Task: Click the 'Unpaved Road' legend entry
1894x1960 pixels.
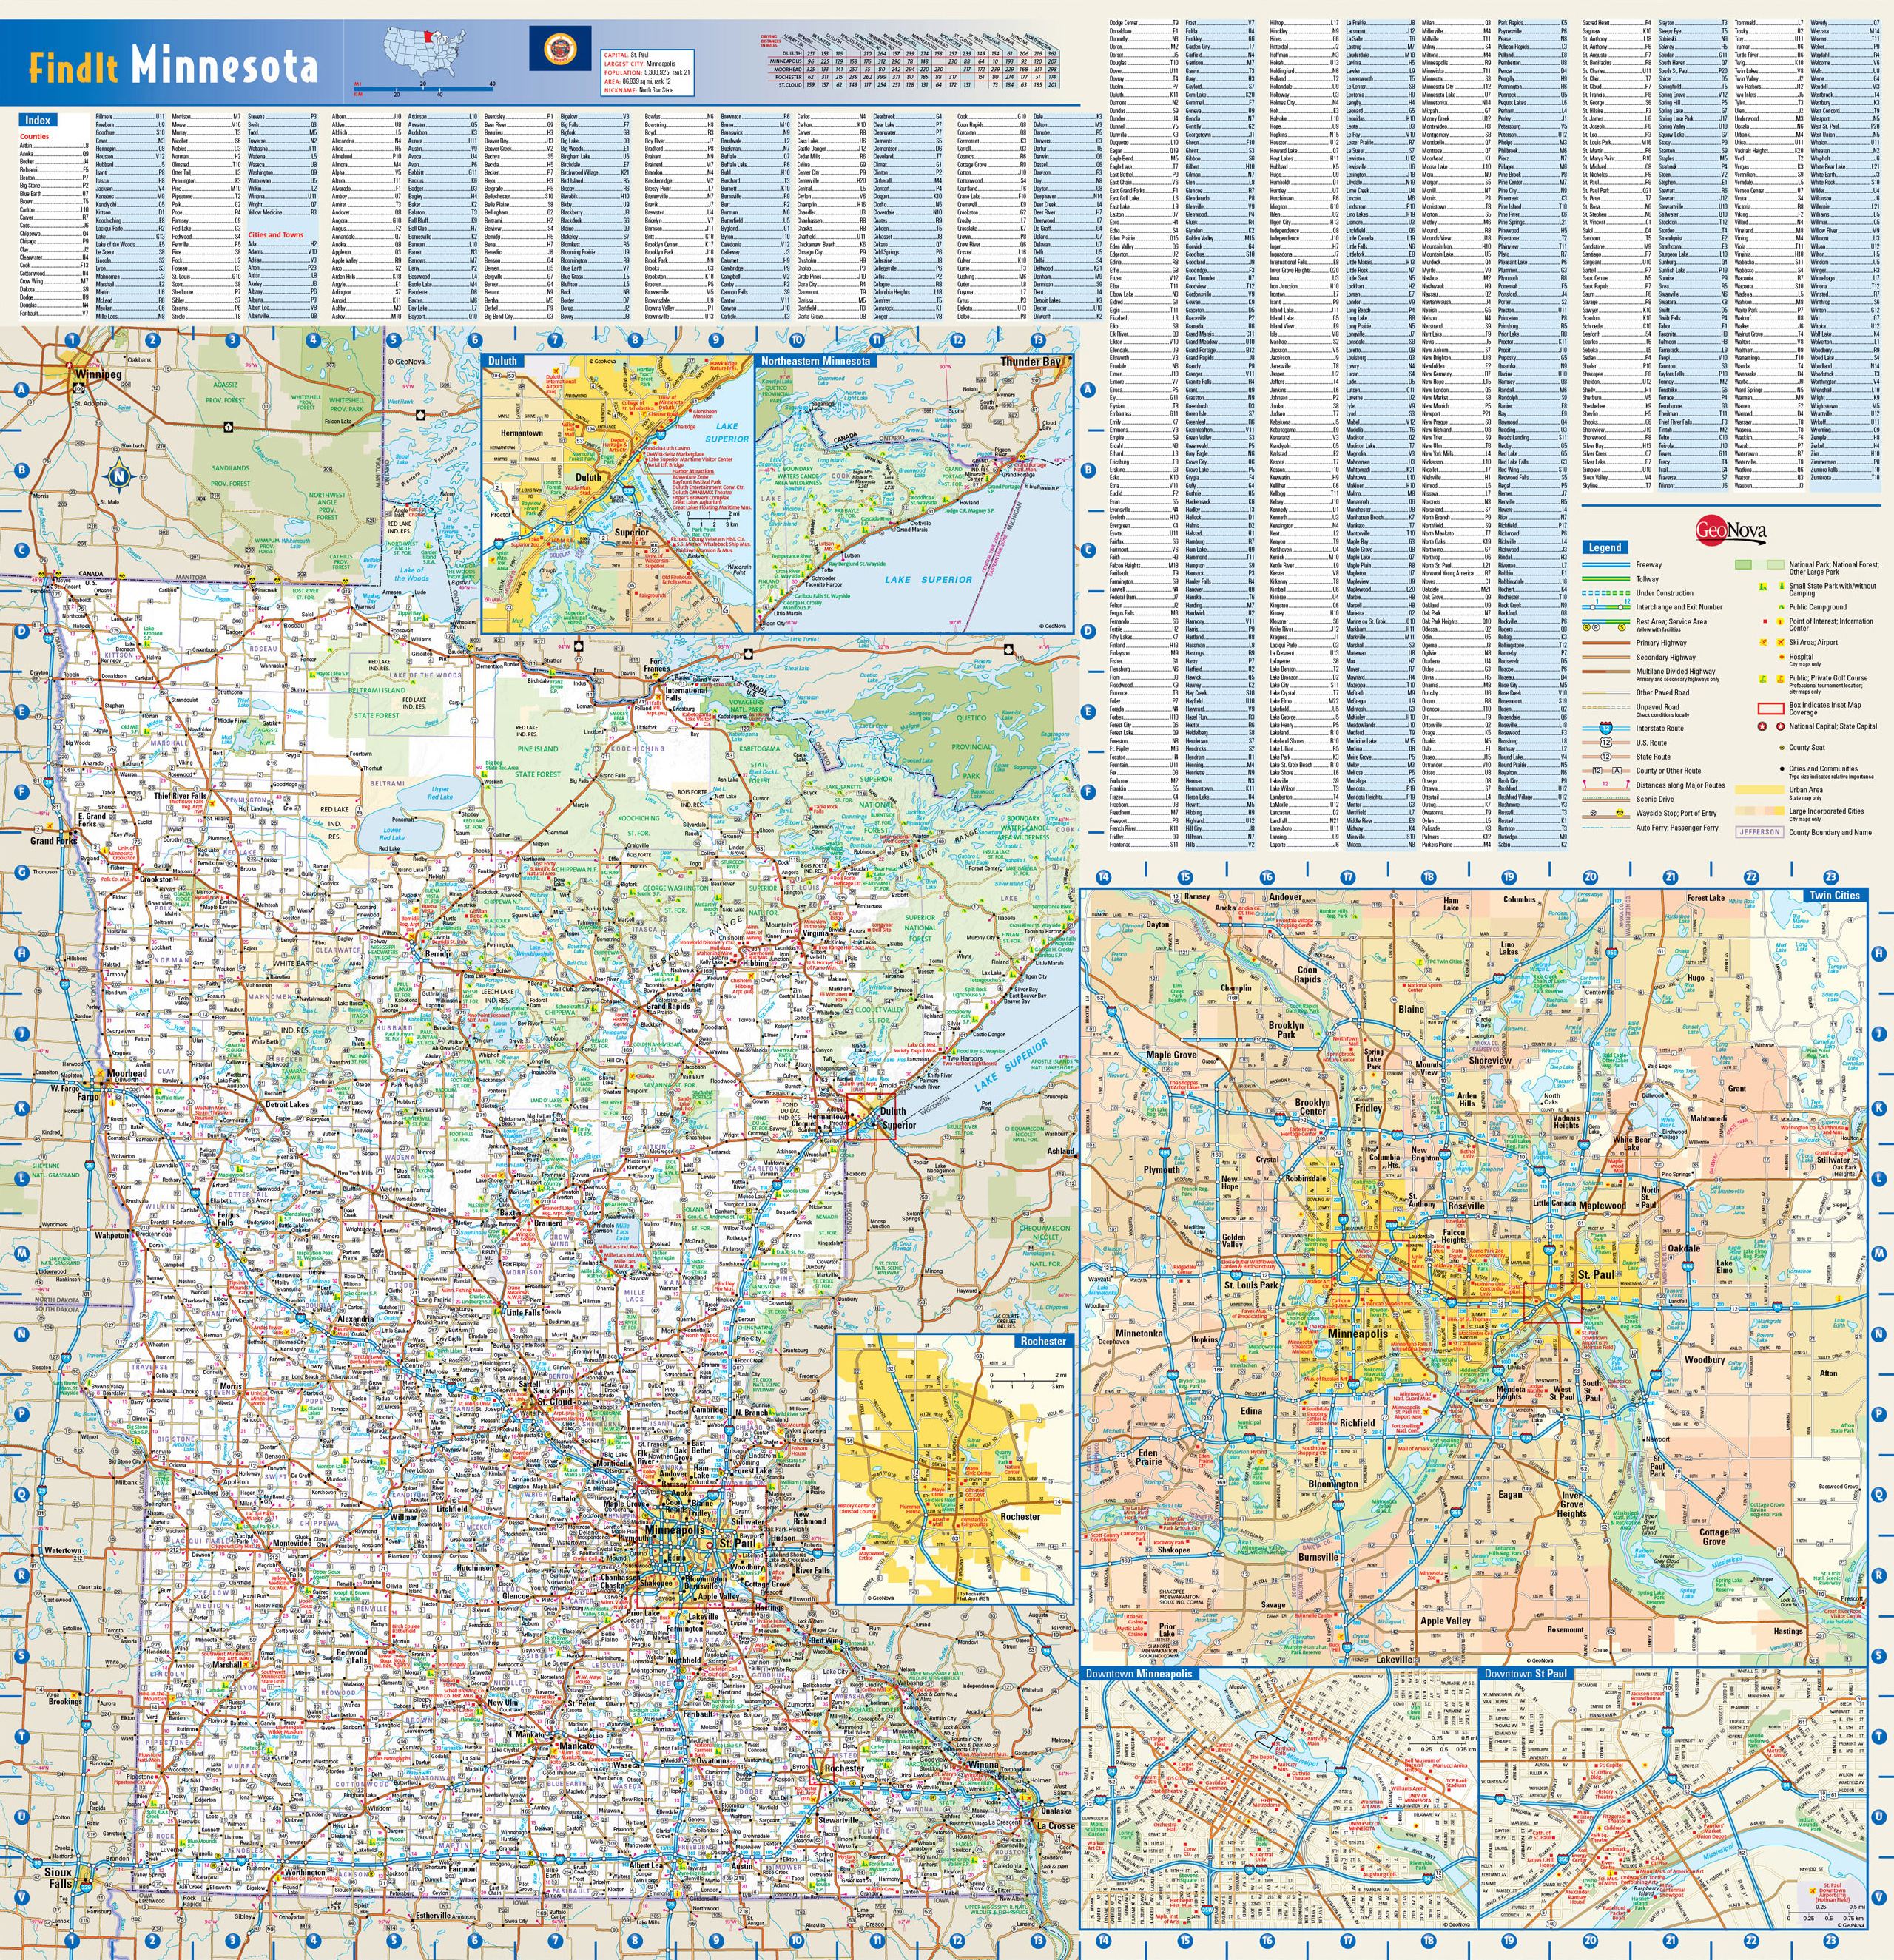Action: tap(1658, 707)
